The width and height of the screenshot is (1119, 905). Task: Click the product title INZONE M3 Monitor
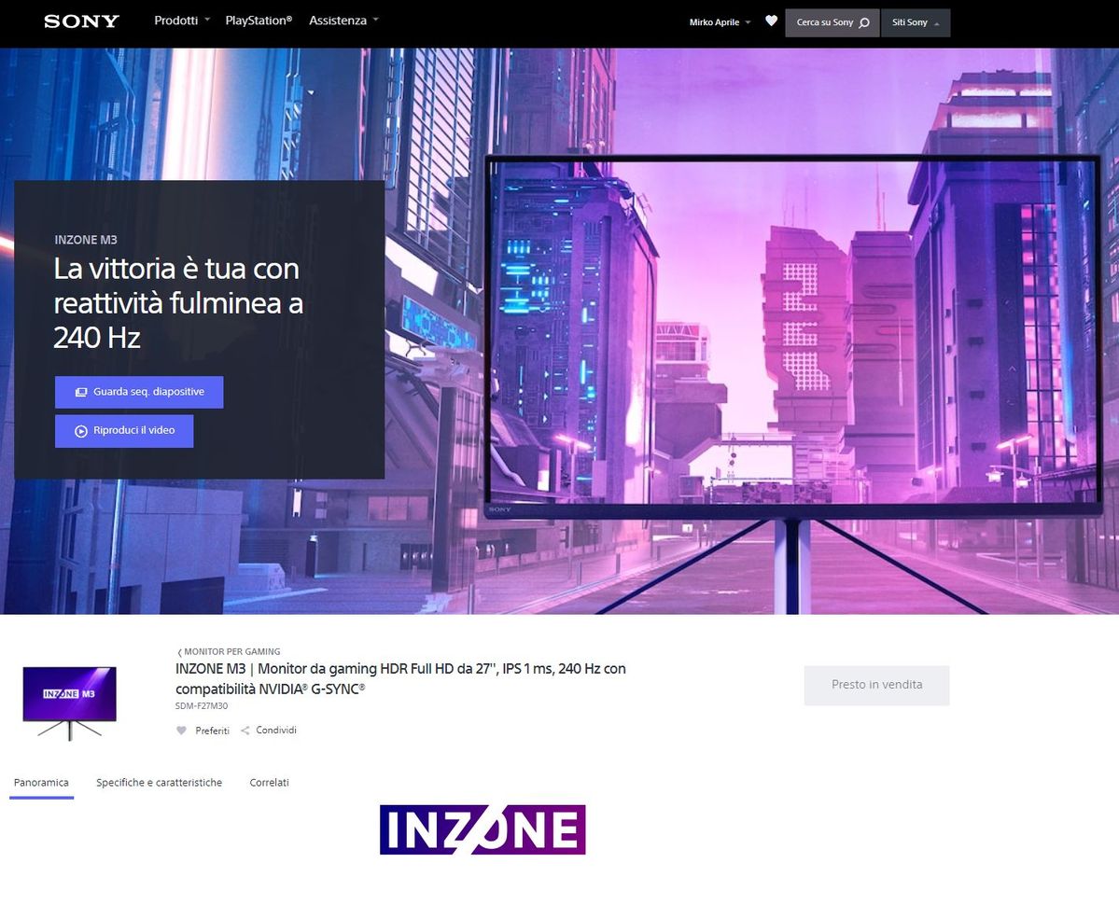pos(400,679)
